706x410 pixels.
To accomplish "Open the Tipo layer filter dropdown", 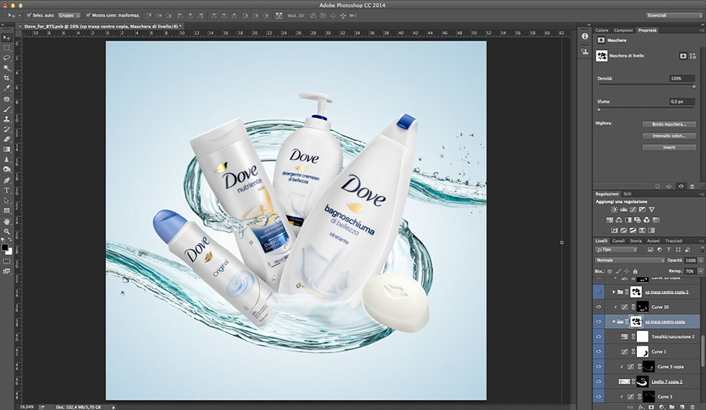I will pos(617,250).
